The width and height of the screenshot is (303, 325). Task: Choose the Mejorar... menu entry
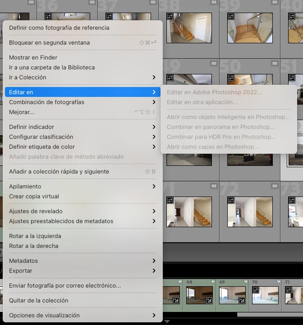tap(83, 112)
